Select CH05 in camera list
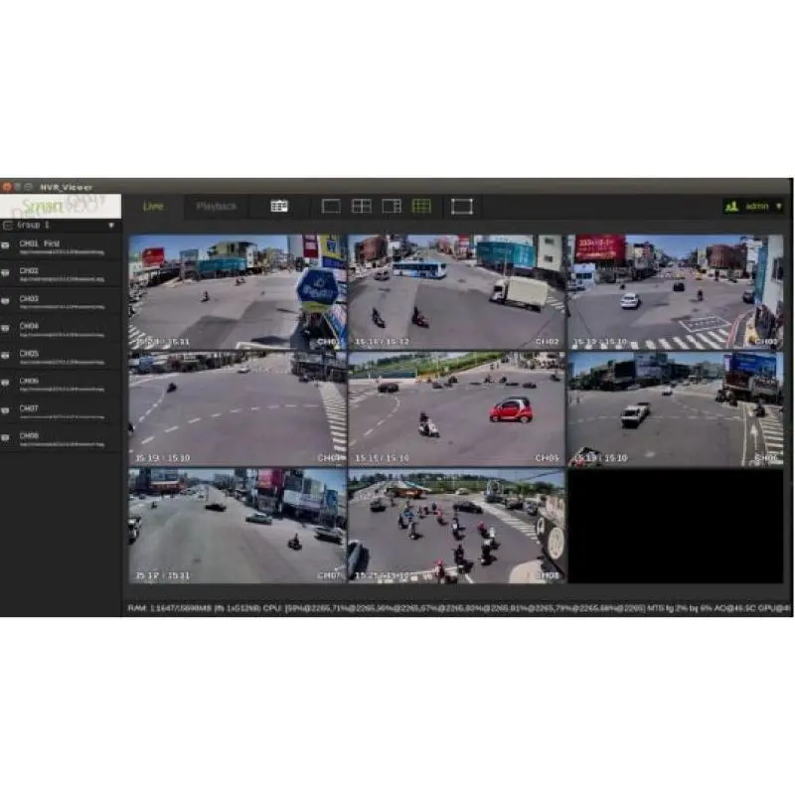795x795 pixels. pyautogui.click(x=61, y=357)
